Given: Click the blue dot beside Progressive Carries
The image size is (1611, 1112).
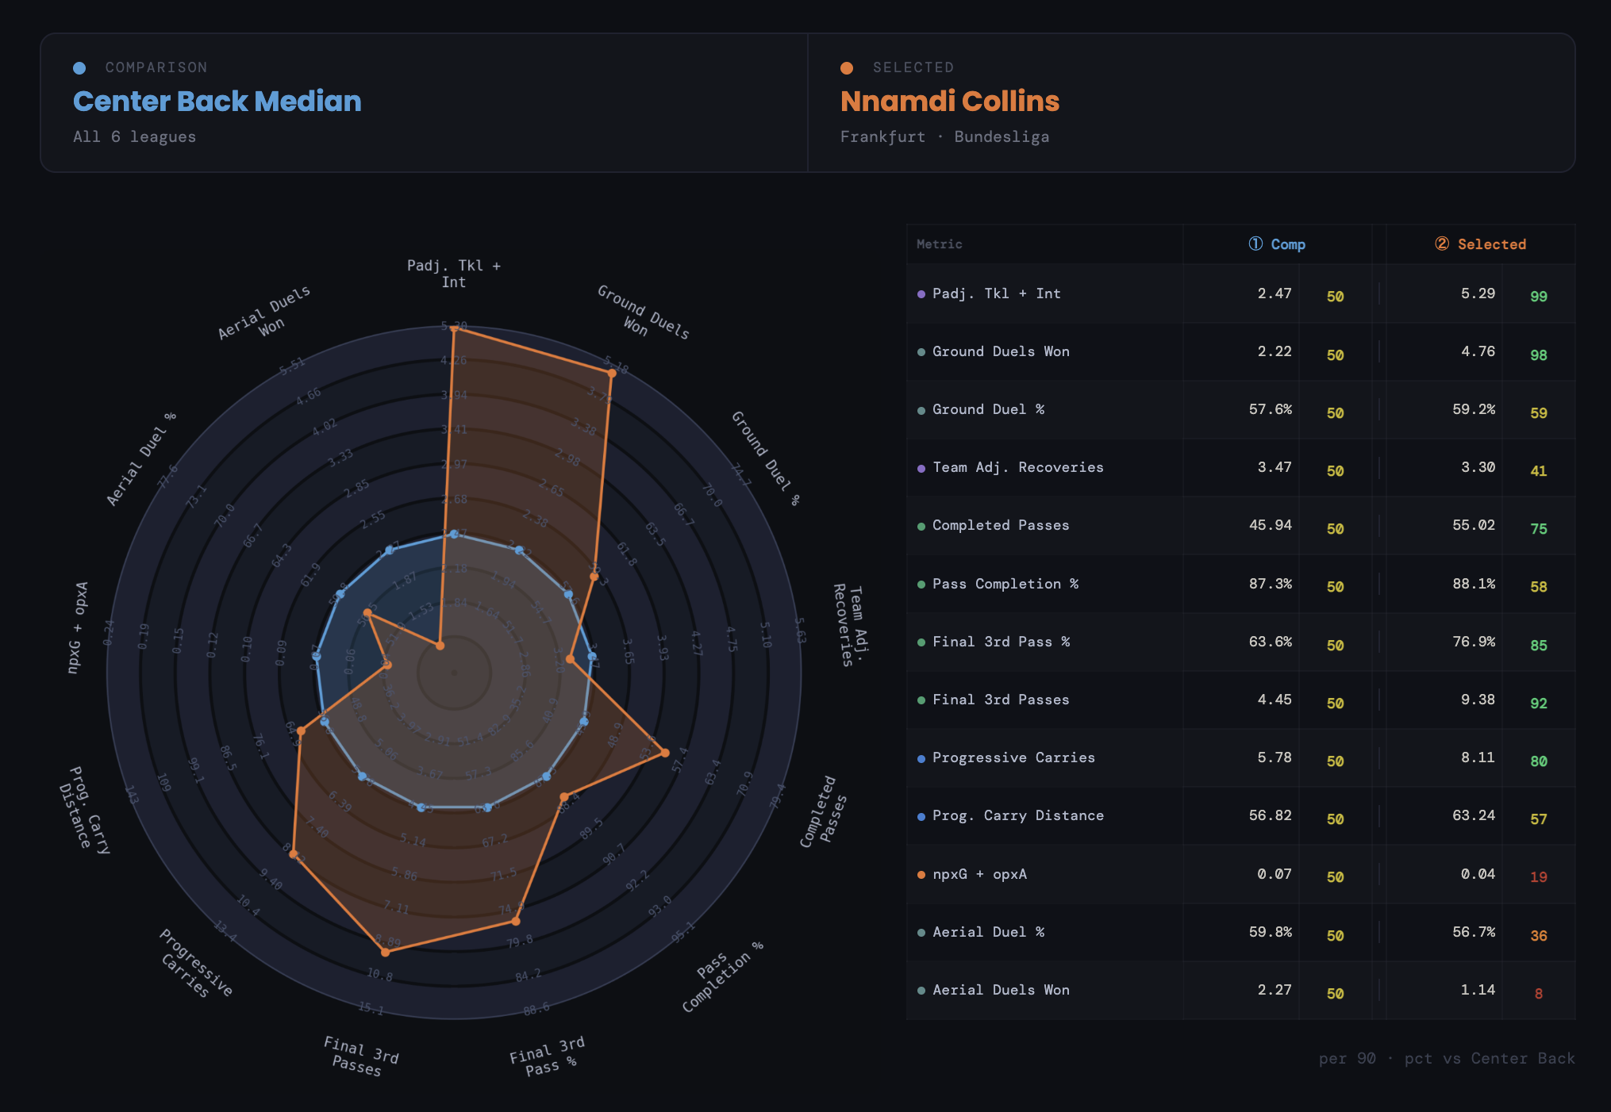Looking at the screenshot, I should 921,759.
